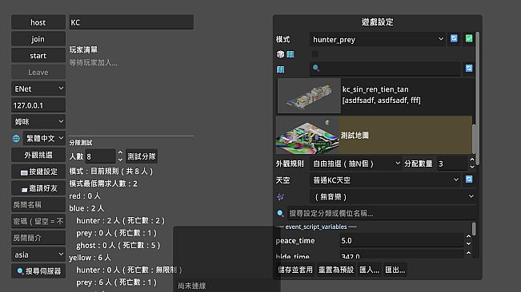
Task: Click the 房間簡介 room description field
Action: pyautogui.click(x=38, y=238)
